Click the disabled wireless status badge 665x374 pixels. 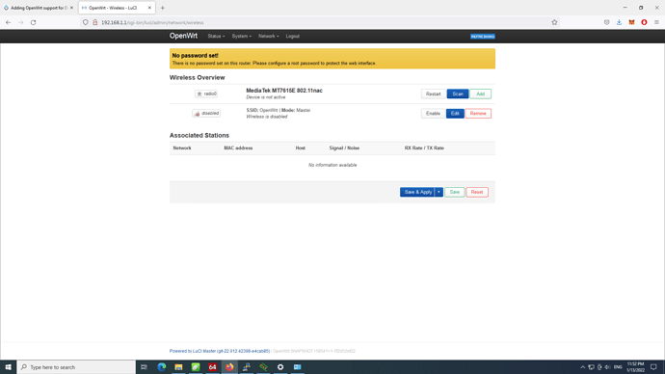(206, 113)
